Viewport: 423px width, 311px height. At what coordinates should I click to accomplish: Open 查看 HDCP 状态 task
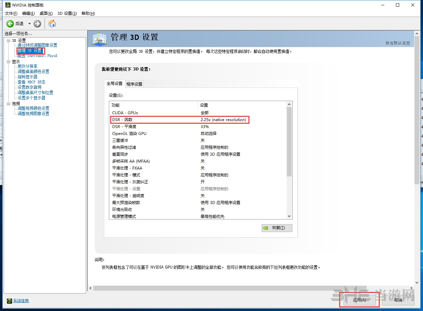(32, 82)
